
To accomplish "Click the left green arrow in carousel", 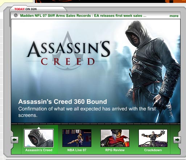I will click(x=15, y=140).
